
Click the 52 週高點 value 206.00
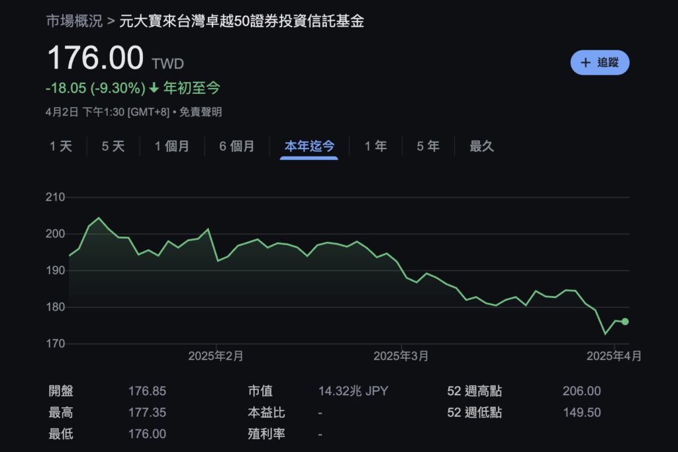pos(581,391)
